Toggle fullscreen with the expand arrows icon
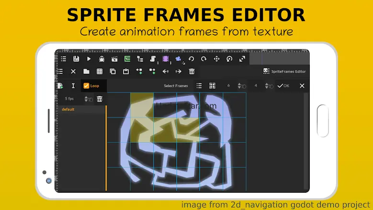373x210 pixels. pos(242,59)
